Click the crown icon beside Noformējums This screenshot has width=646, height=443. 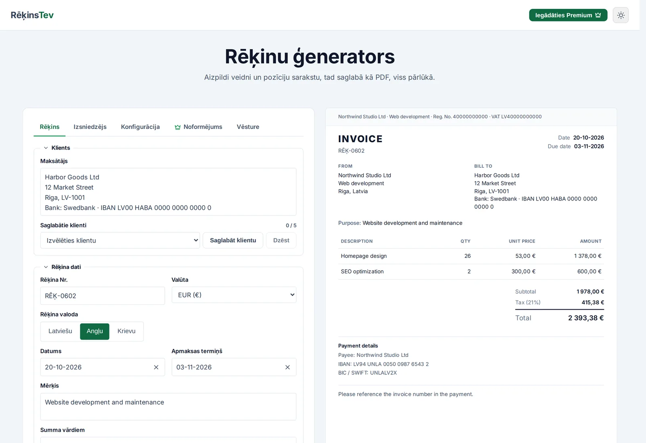coord(178,127)
